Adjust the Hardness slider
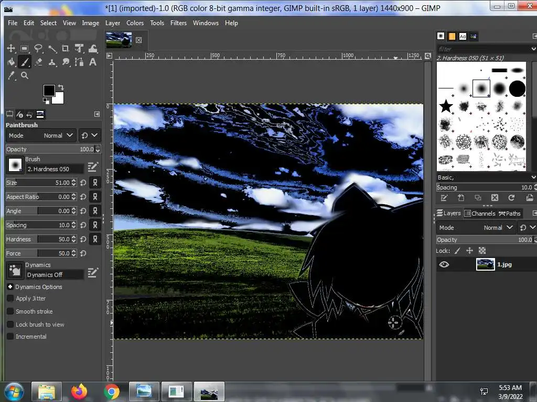537x402 pixels. tap(38, 239)
